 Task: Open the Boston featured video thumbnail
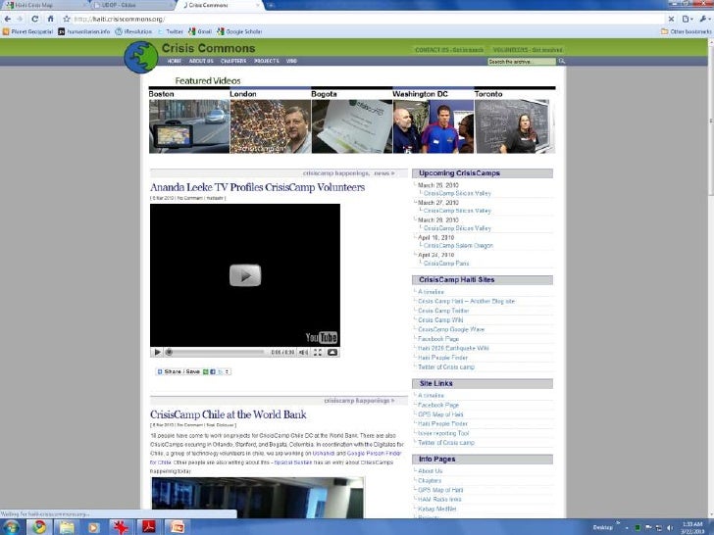click(x=189, y=126)
